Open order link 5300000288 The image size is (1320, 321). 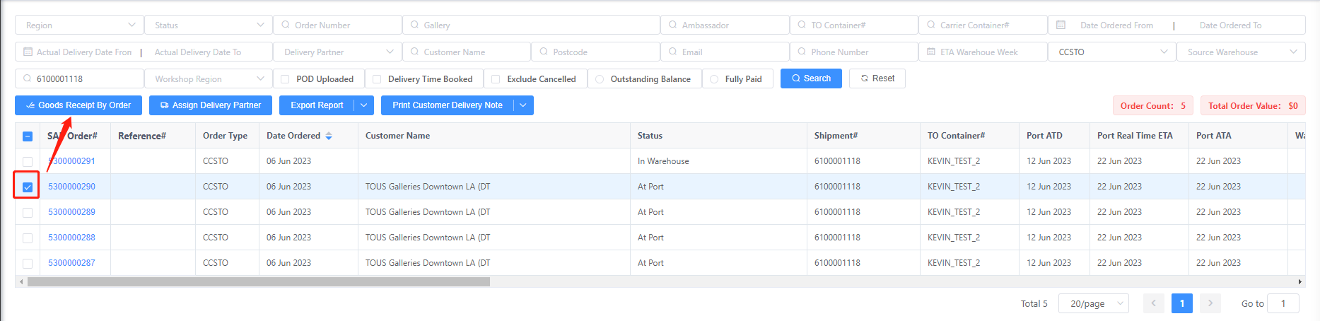(x=71, y=238)
